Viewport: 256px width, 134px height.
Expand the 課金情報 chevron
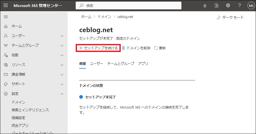(x=62, y=75)
